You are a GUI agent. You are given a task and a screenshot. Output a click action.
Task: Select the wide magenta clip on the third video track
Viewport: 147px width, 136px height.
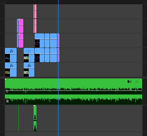[x=21, y=40]
